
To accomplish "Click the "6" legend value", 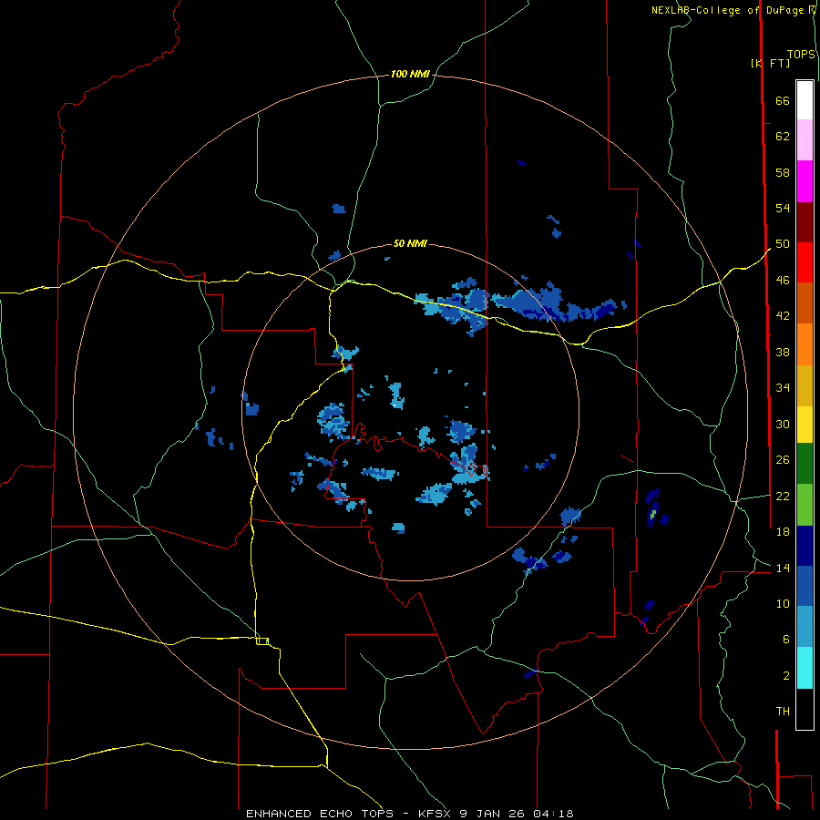I will click(785, 640).
